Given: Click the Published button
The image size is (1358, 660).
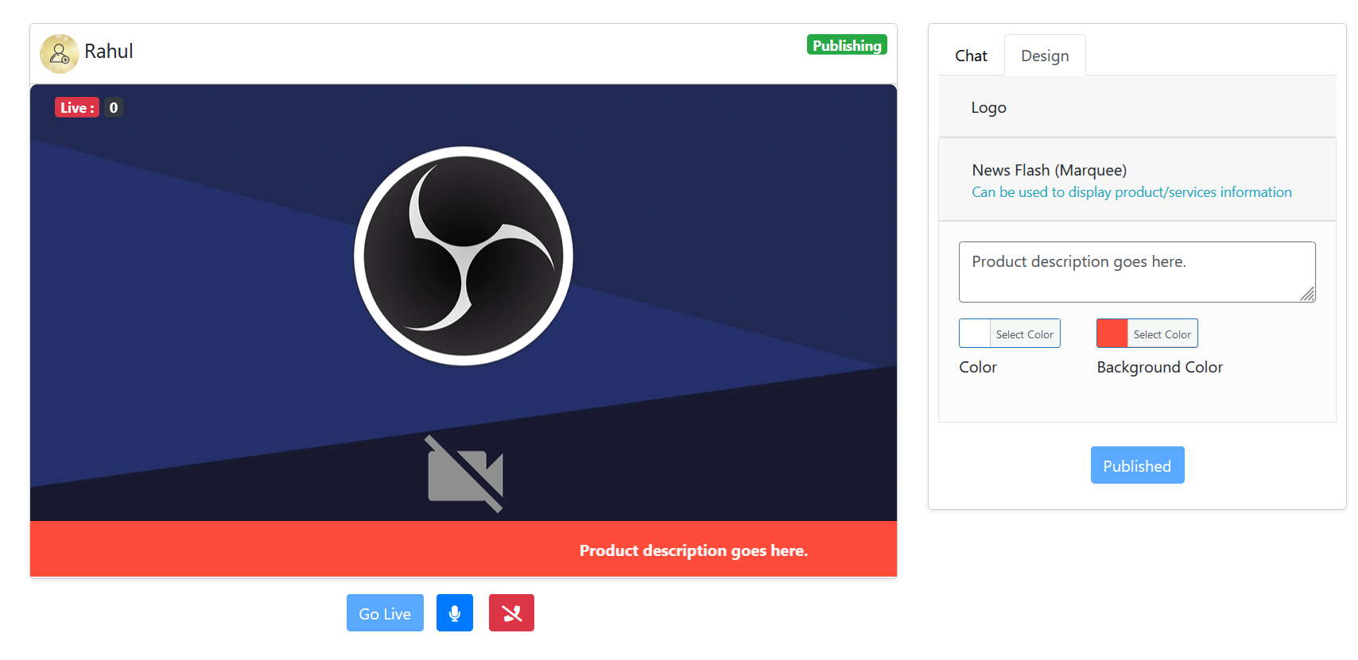Looking at the screenshot, I should [1137, 465].
